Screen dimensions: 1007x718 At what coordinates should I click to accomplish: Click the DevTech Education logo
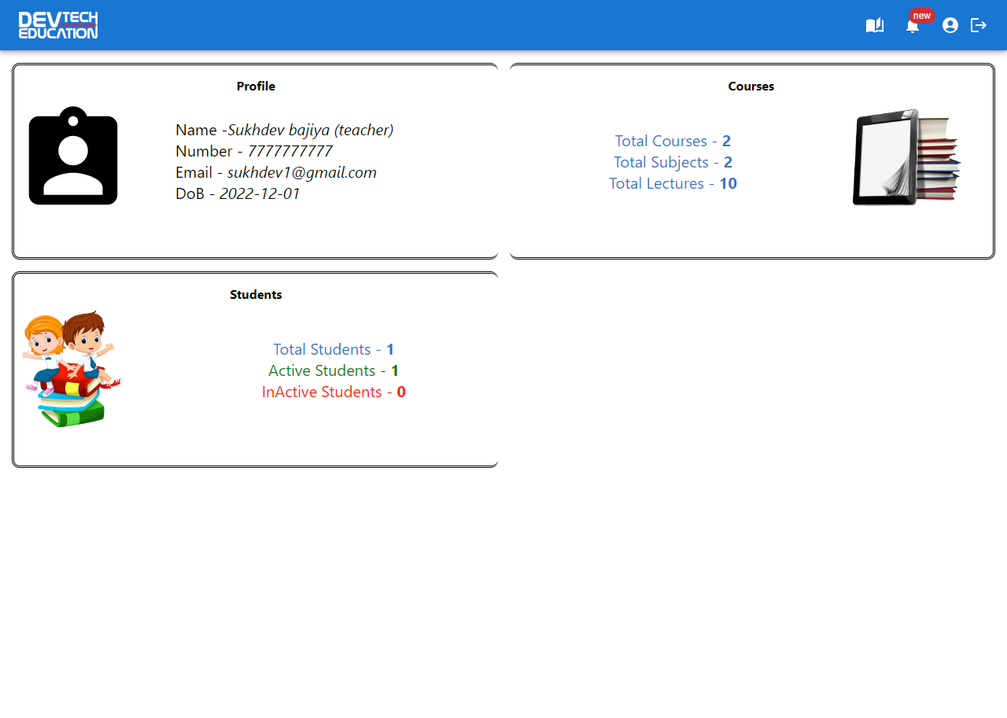click(x=58, y=25)
